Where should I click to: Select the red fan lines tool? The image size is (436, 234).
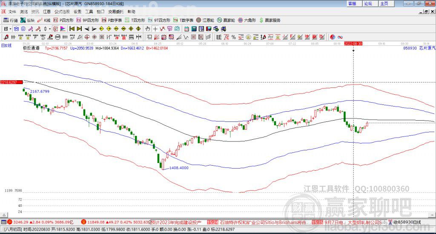tap(156, 37)
